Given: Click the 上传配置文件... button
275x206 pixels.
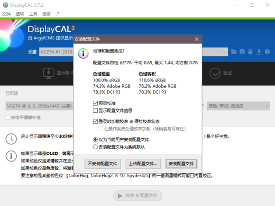Looking at the screenshot, I should click(143, 164).
